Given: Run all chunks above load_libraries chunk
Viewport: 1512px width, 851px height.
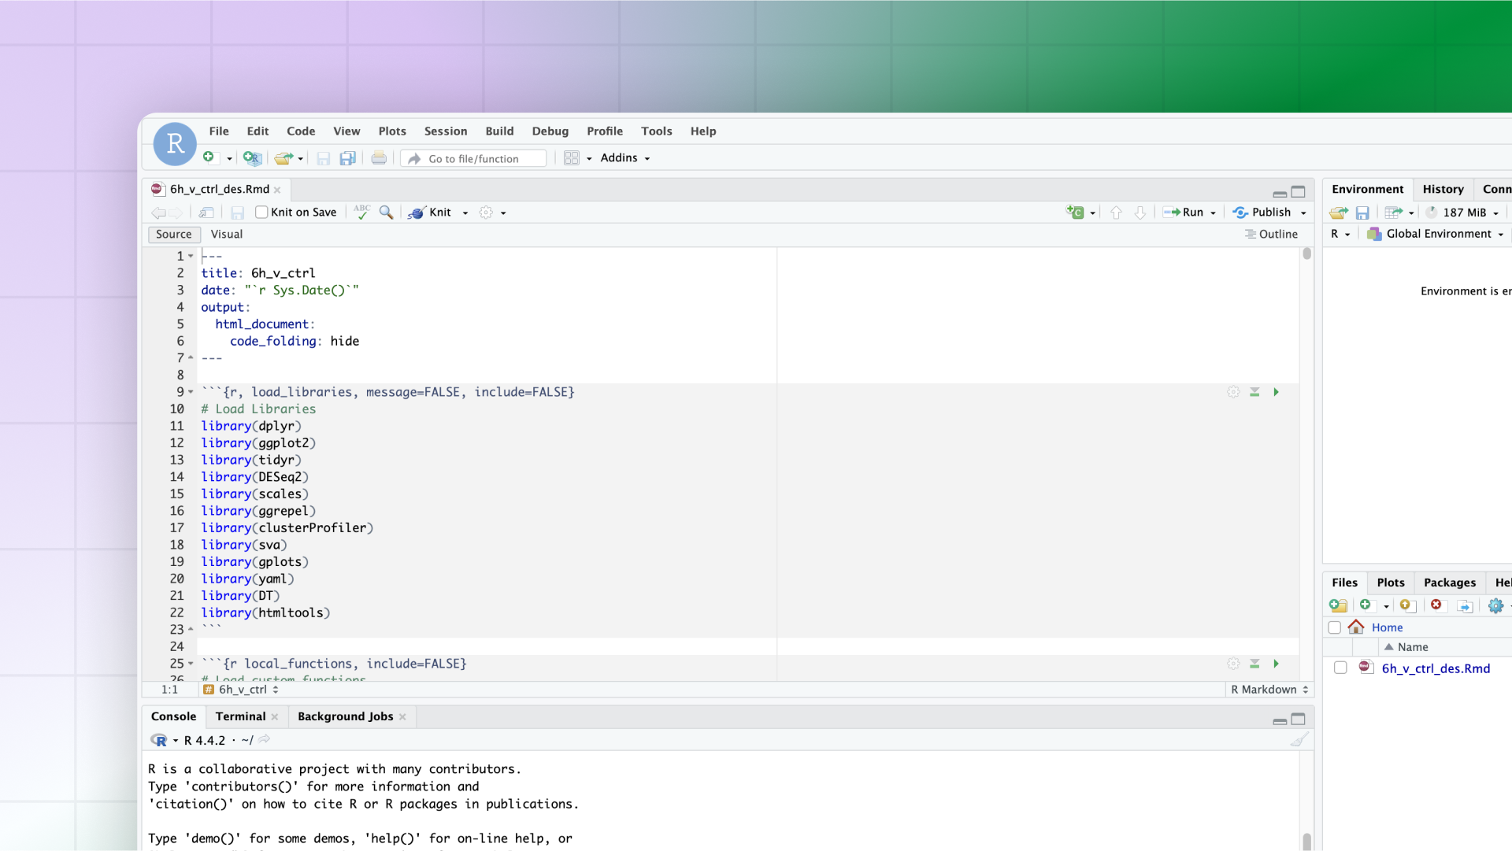Looking at the screenshot, I should [1254, 392].
